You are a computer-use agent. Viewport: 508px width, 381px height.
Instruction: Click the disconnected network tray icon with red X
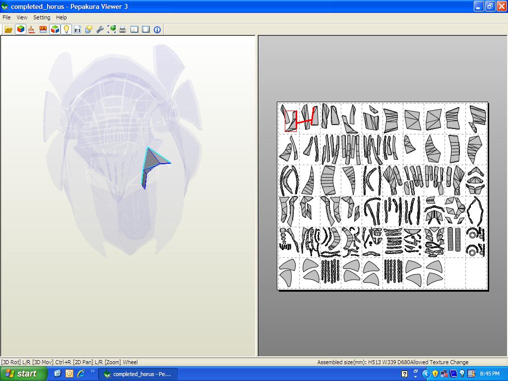point(444,374)
